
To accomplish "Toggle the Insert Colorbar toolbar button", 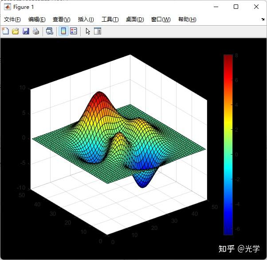I will (63, 31).
